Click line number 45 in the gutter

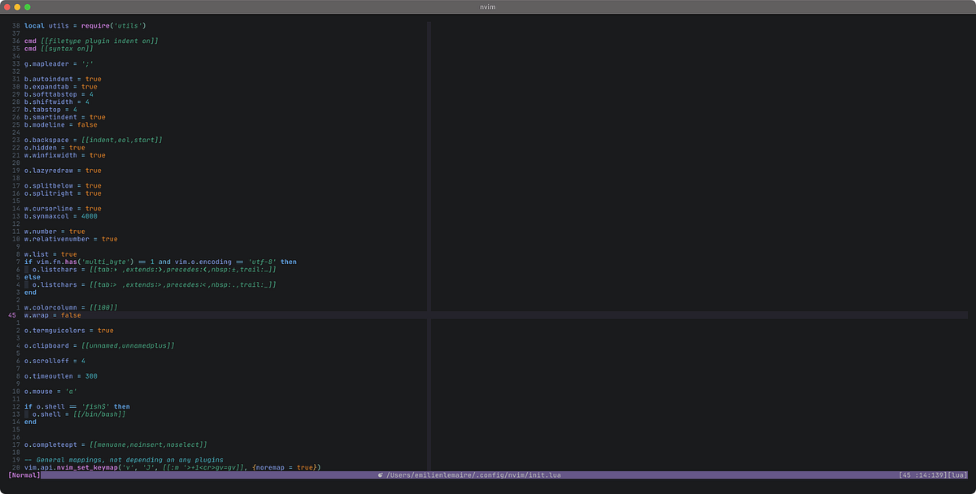pos(11,314)
